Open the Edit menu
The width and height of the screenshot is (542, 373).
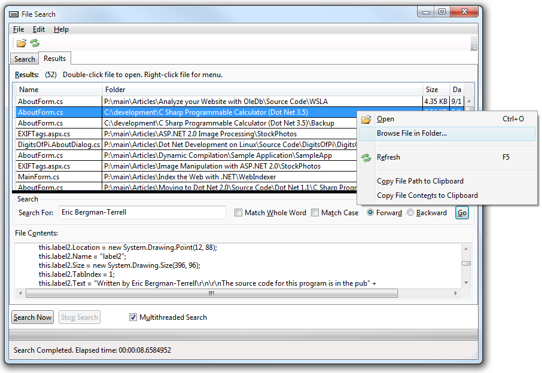tap(39, 29)
